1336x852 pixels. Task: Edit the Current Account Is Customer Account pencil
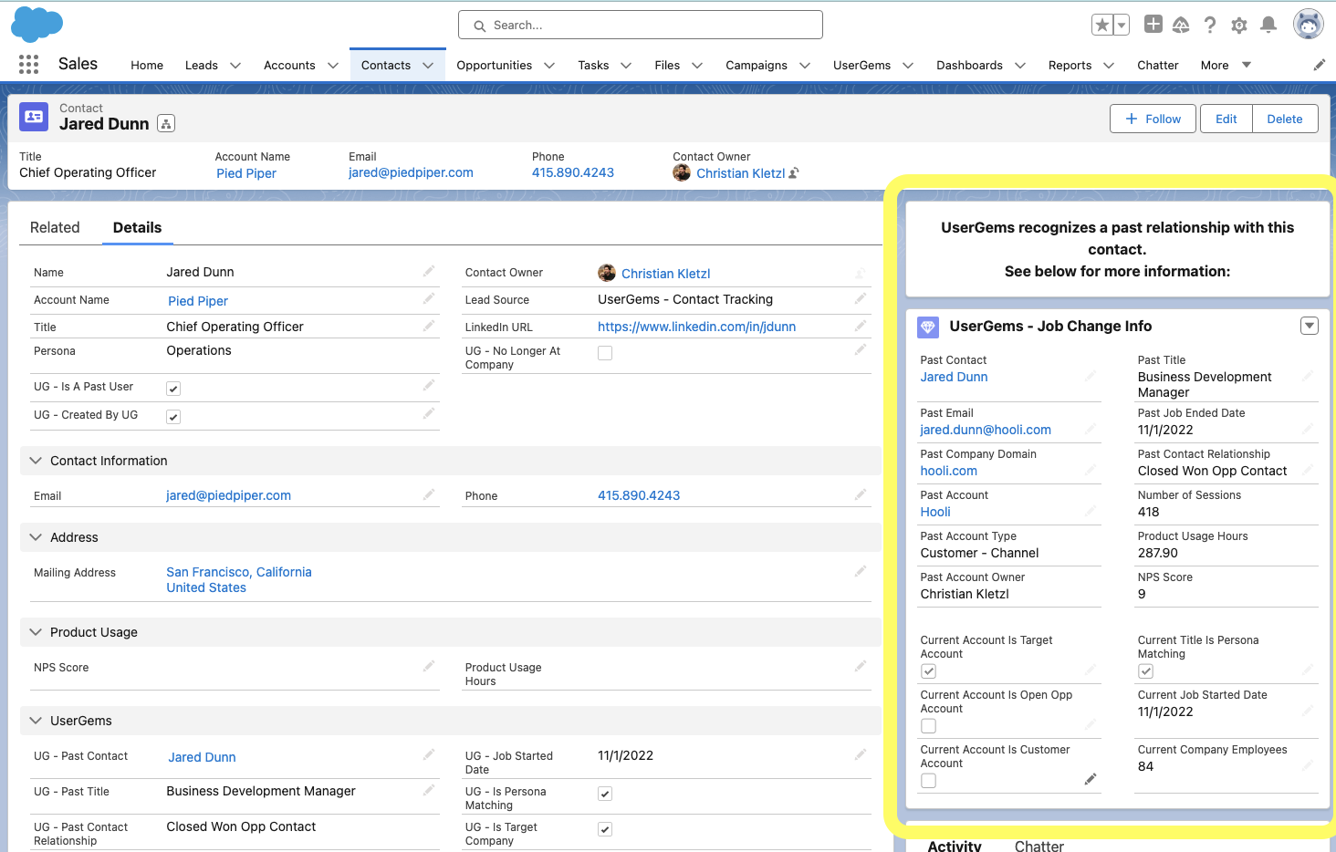click(1091, 779)
